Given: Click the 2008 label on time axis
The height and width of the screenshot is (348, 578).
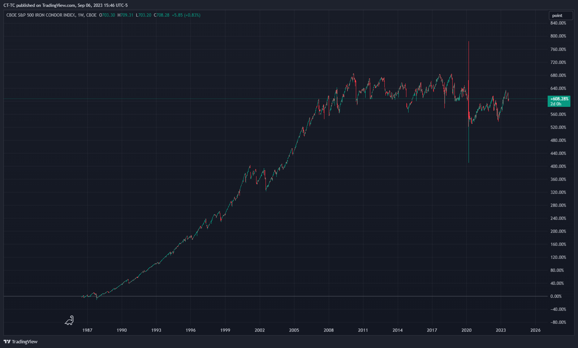Looking at the screenshot, I should tap(328, 330).
